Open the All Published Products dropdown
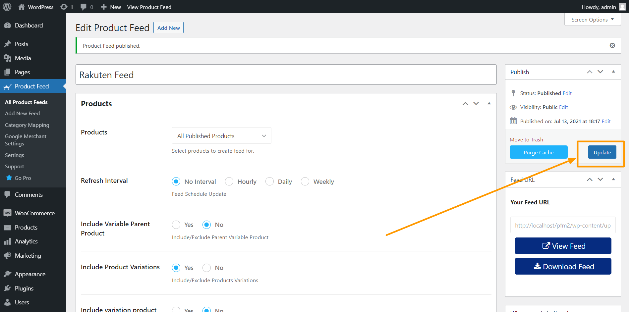Image resolution: width=629 pixels, height=312 pixels. click(221, 136)
